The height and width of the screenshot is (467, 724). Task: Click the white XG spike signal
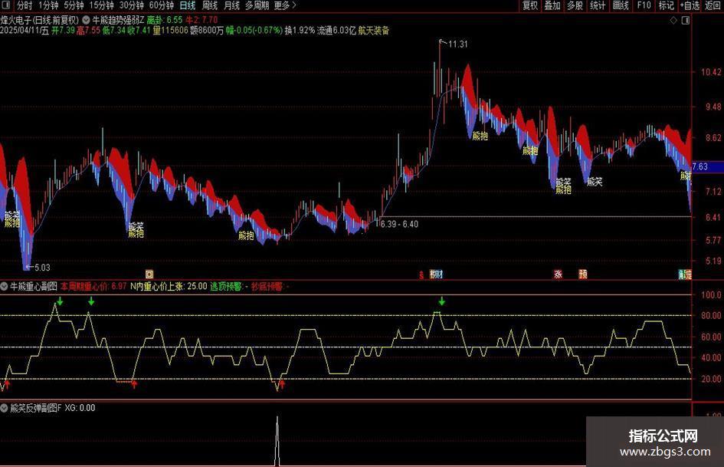[x=277, y=440]
